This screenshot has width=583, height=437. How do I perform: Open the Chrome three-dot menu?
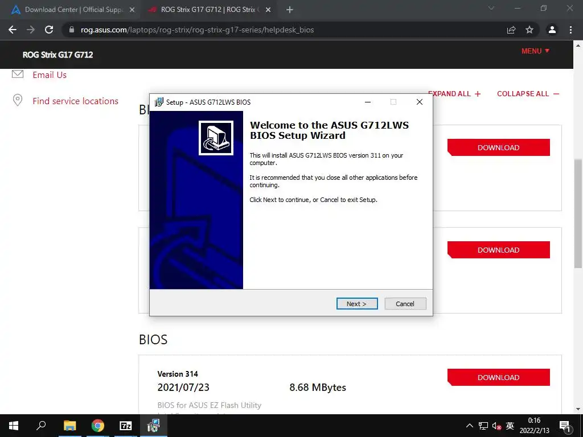click(x=570, y=30)
